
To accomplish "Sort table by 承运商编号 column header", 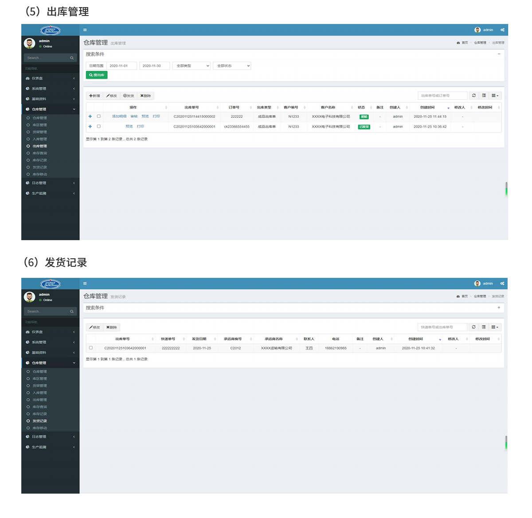I will [233, 339].
